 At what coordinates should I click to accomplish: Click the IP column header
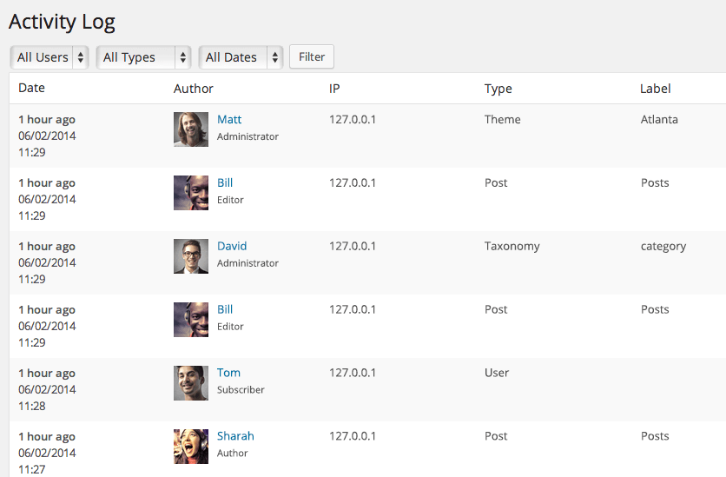334,89
